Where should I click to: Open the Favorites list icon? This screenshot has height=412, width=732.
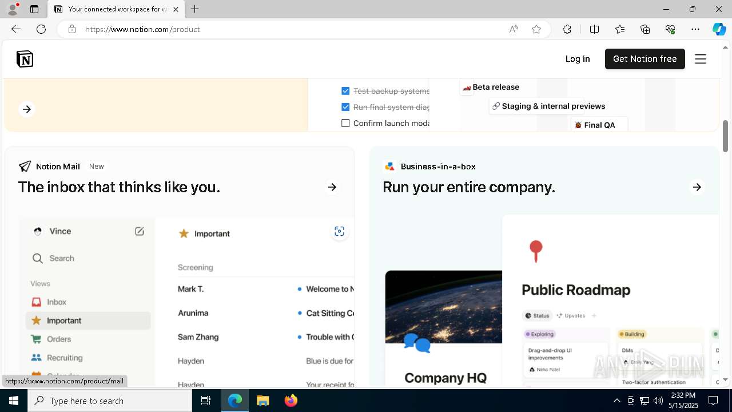tap(620, 29)
